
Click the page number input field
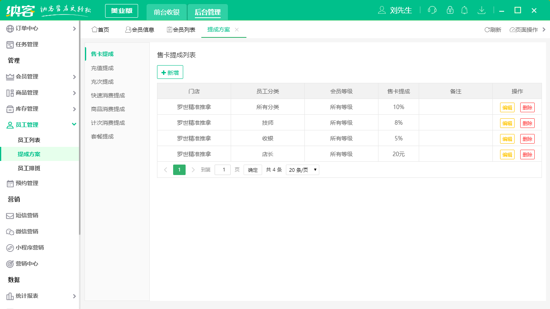[223, 169]
